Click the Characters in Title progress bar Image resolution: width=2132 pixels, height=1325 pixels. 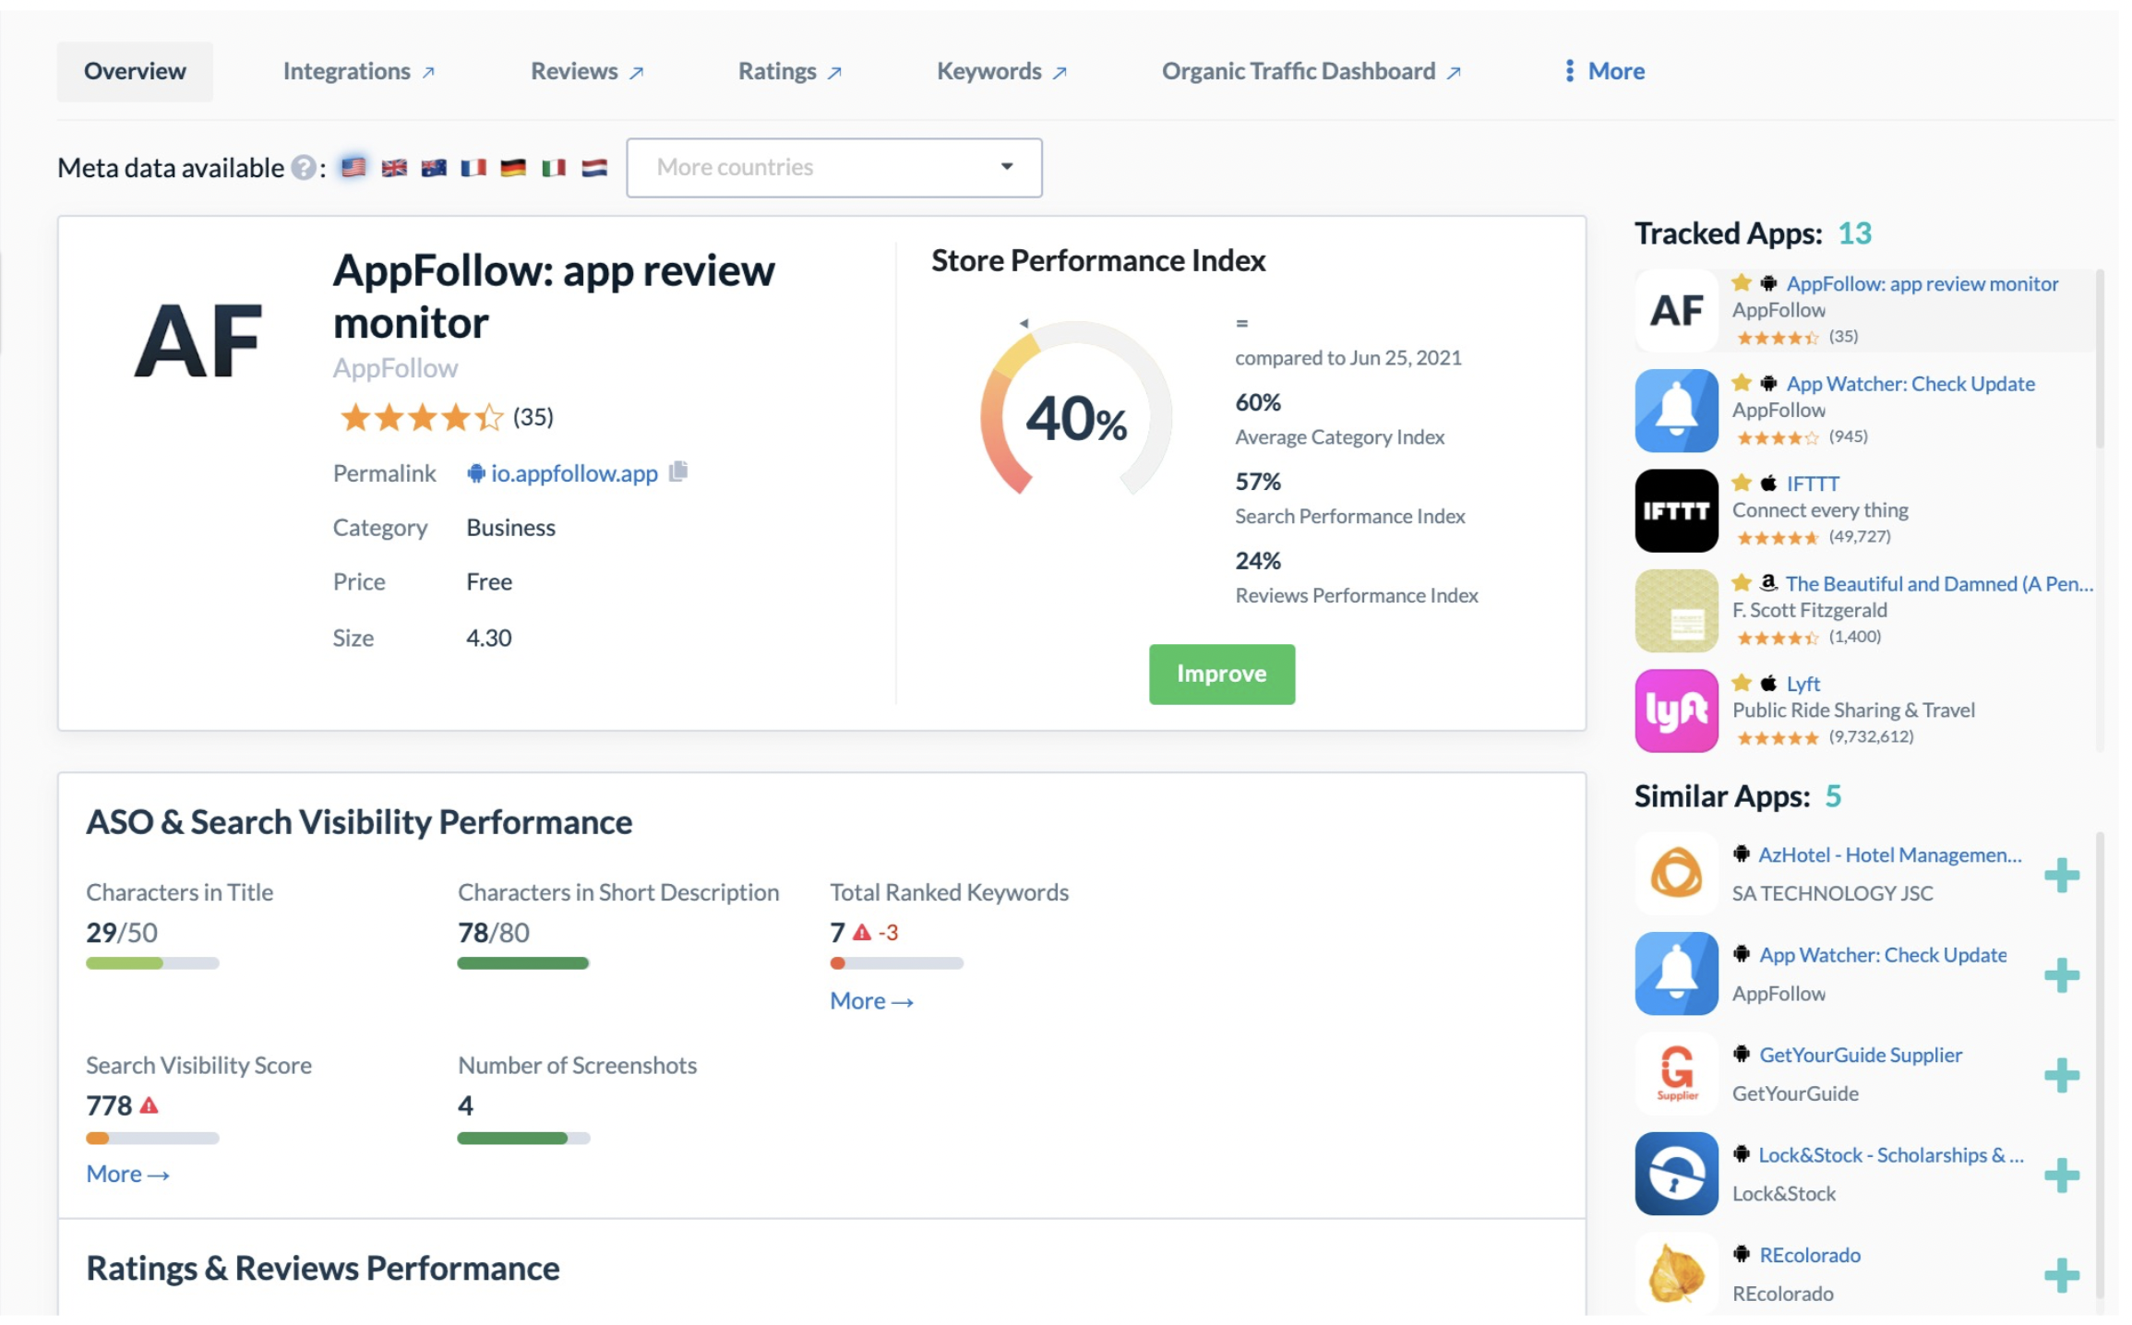click(152, 962)
